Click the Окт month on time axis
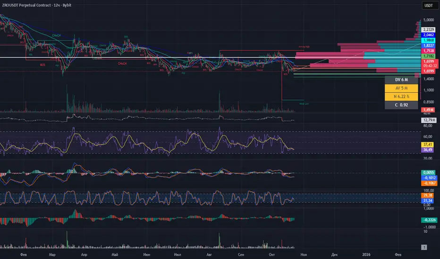 click(271, 254)
